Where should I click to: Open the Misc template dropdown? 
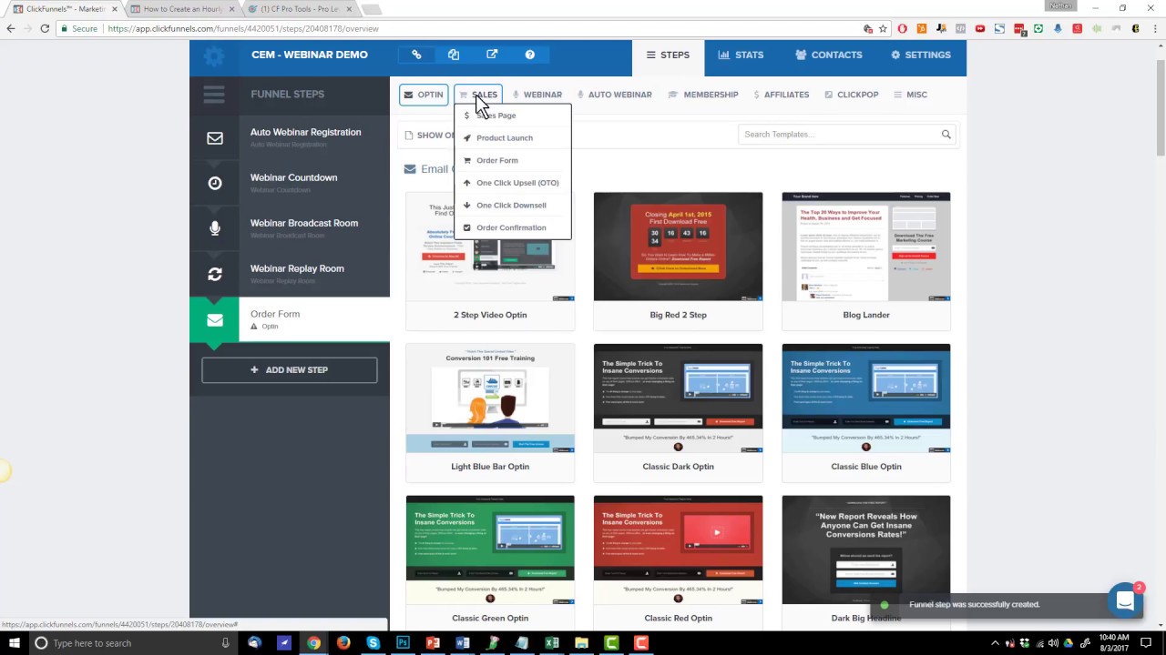[x=910, y=95]
